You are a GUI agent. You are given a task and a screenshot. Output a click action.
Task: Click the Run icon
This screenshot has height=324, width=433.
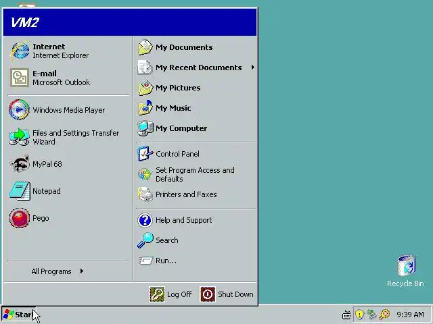pyautogui.click(x=145, y=261)
